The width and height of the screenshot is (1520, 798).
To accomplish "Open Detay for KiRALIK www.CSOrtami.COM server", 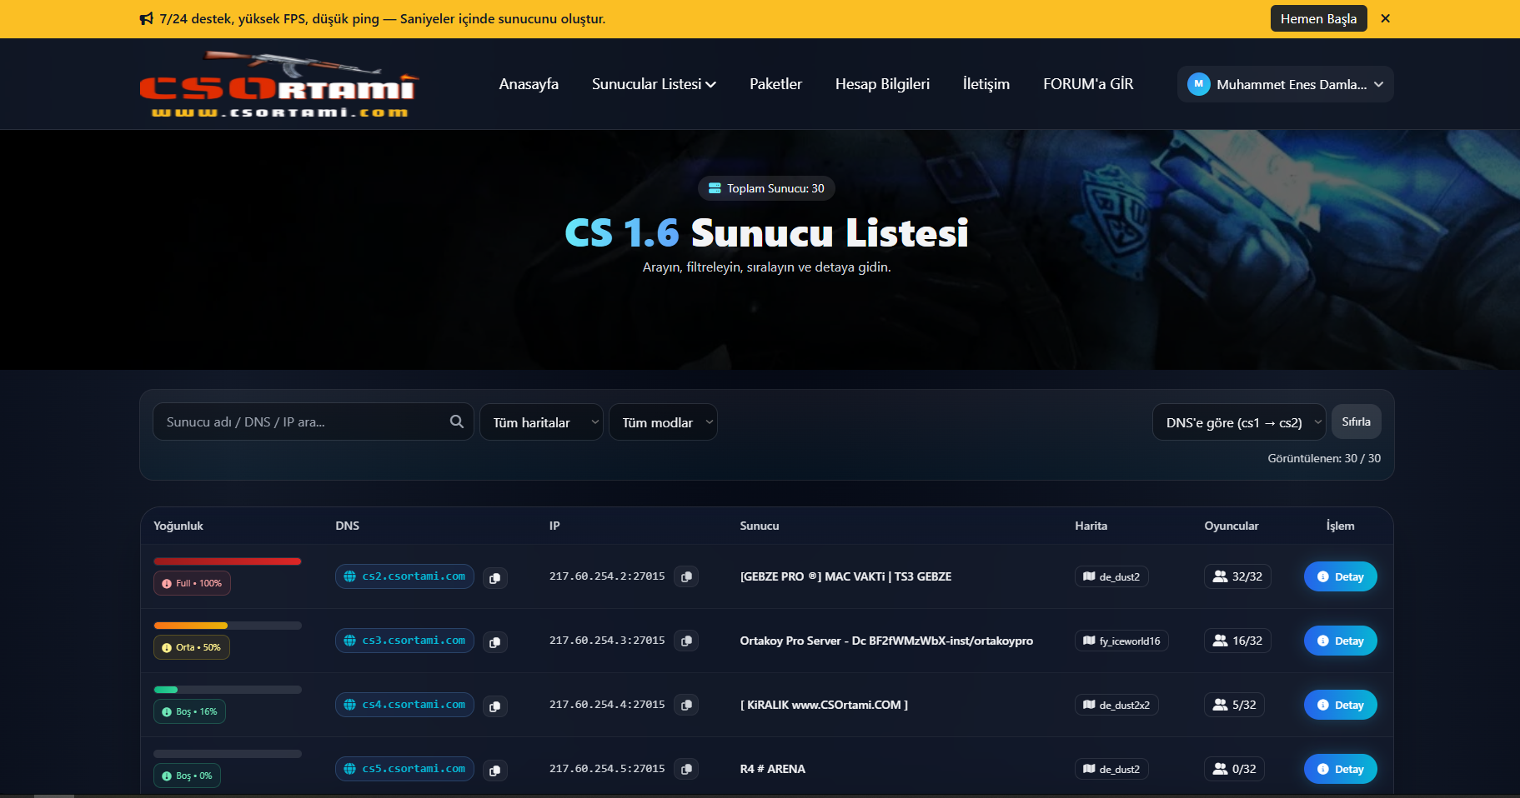I will tap(1340, 705).
